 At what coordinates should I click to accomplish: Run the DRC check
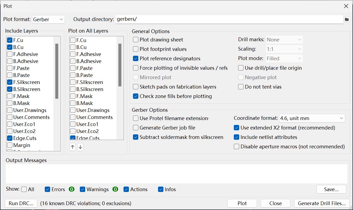pyautogui.click(x=21, y=203)
